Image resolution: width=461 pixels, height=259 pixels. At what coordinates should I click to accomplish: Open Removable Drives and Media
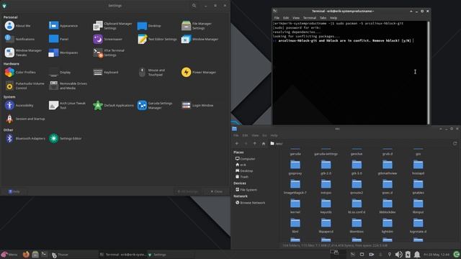pyautogui.click(x=68, y=86)
